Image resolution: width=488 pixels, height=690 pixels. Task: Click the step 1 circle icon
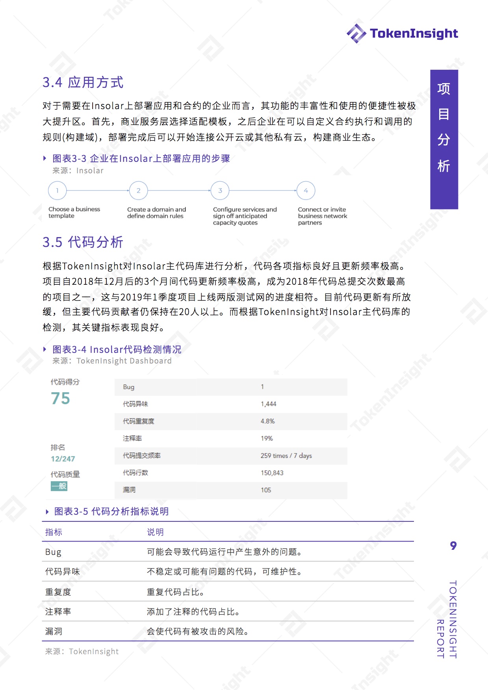coord(58,191)
